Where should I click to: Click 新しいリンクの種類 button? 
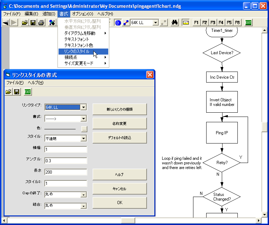(x=120, y=109)
